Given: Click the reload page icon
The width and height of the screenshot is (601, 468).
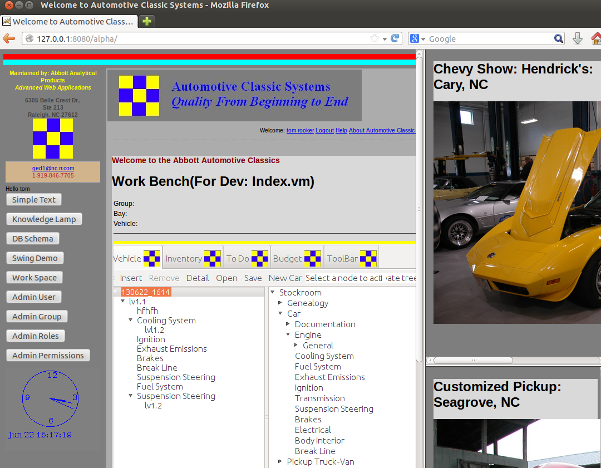Looking at the screenshot, I should coord(395,38).
